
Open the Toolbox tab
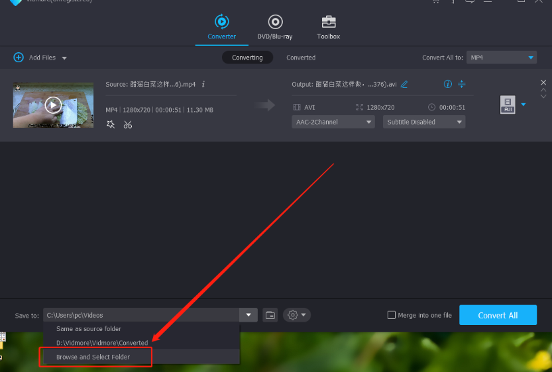(328, 27)
